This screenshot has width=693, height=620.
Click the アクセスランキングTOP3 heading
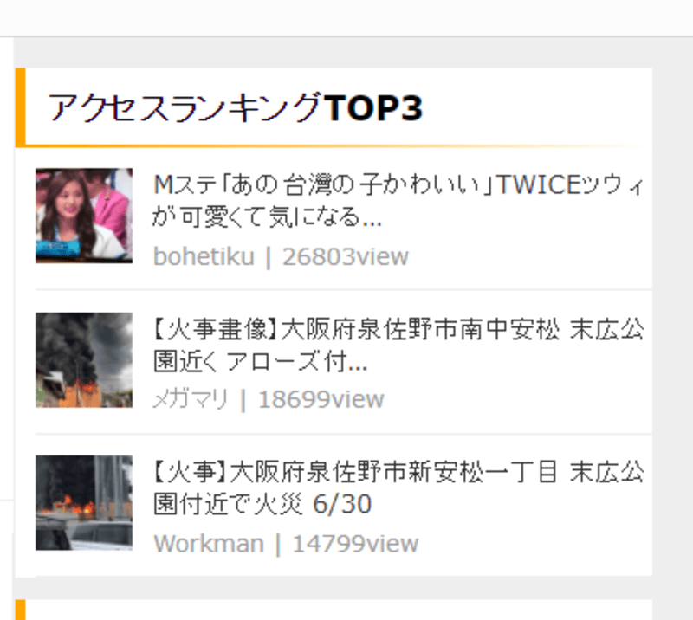pyautogui.click(x=235, y=107)
